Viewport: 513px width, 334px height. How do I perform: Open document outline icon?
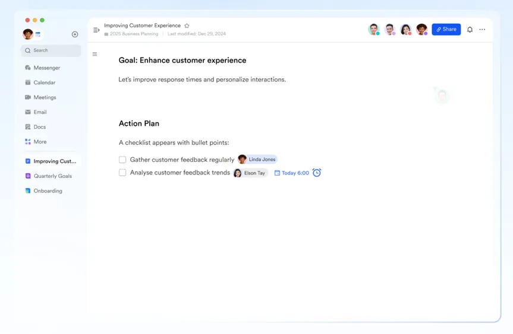(x=95, y=54)
